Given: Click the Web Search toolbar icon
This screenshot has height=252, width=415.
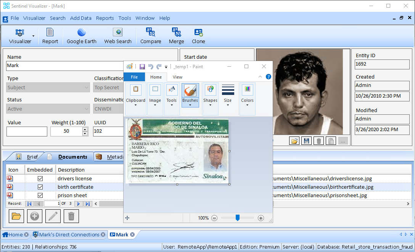Looking at the screenshot, I should (x=117, y=36).
